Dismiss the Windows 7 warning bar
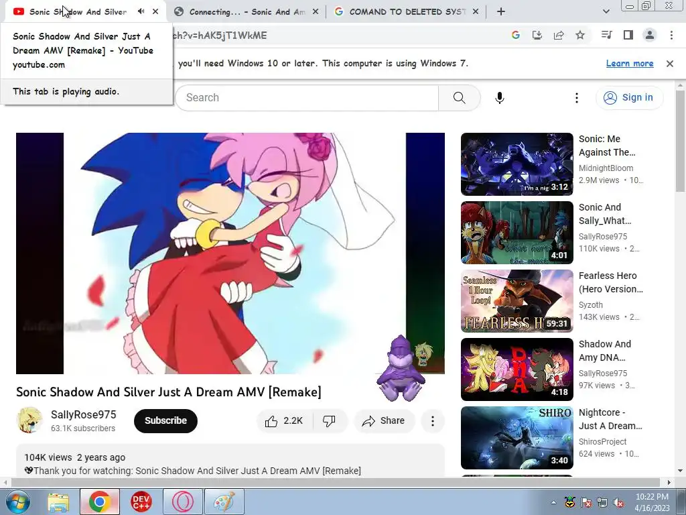This screenshot has height=515, width=686. (670, 64)
